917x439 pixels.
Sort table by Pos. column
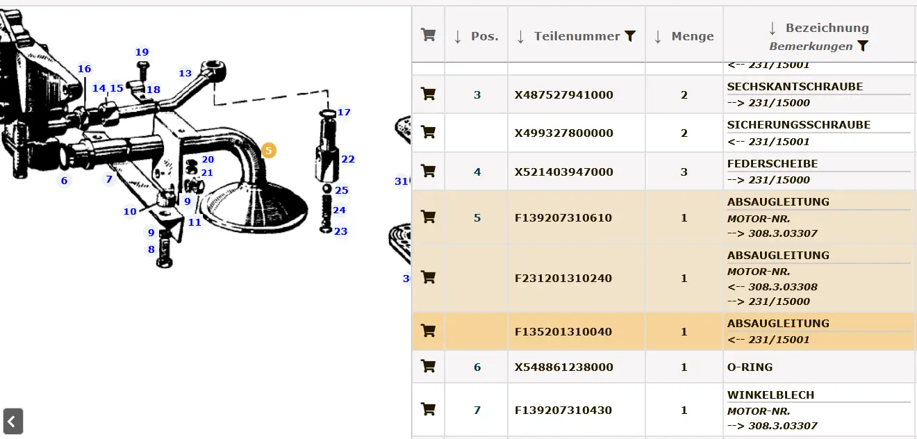(x=457, y=37)
